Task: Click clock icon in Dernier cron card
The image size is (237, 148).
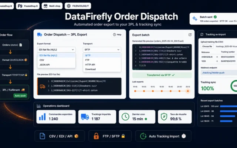Action: [126, 117]
